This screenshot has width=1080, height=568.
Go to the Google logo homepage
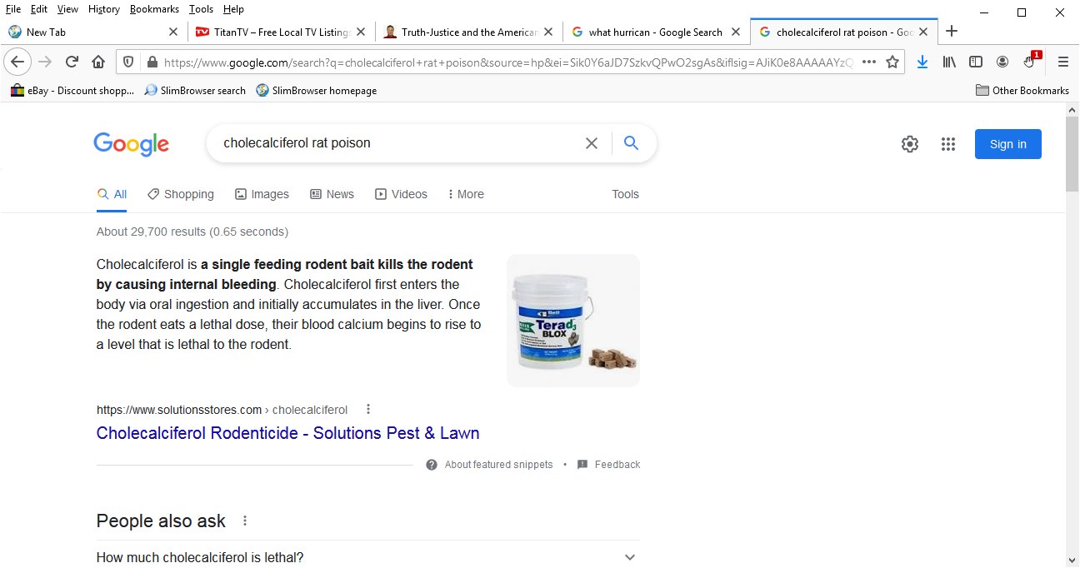132,144
